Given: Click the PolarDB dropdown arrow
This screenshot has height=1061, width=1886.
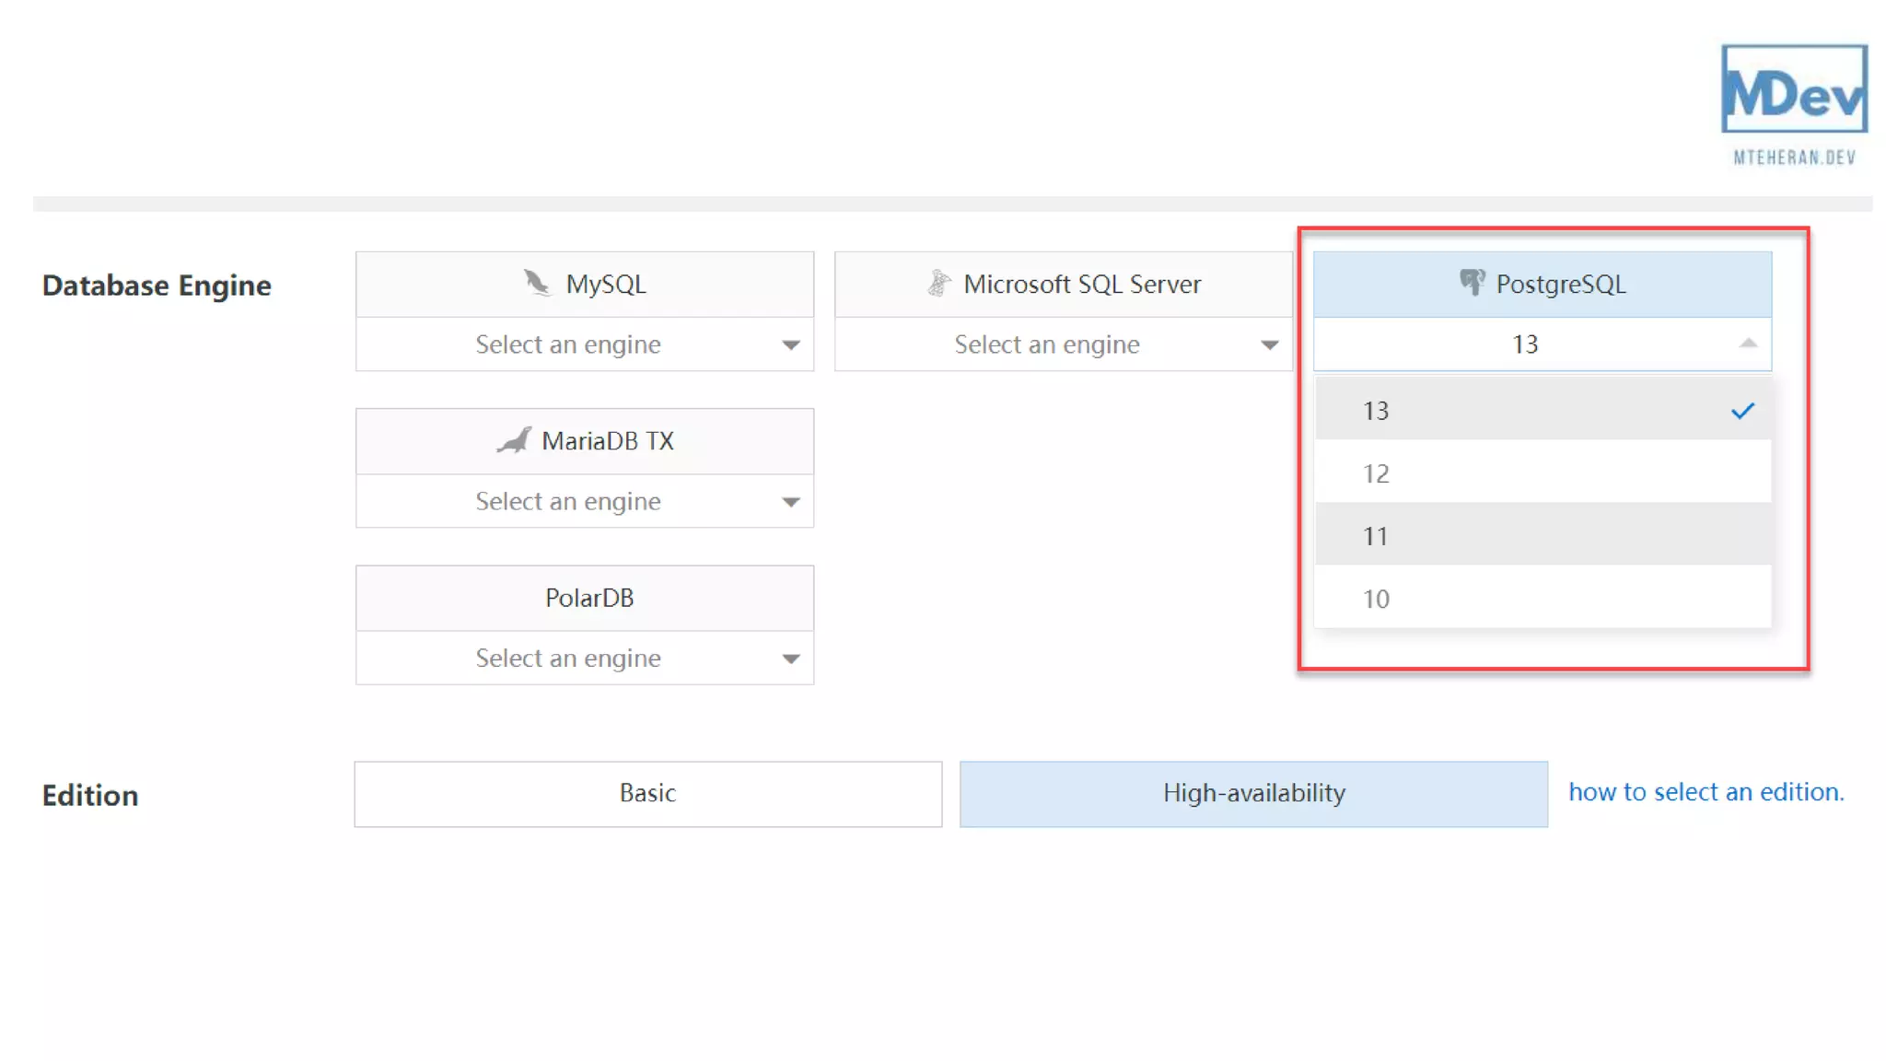Looking at the screenshot, I should click(790, 659).
